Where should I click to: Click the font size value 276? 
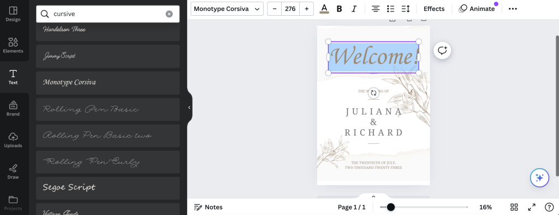[290, 9]
